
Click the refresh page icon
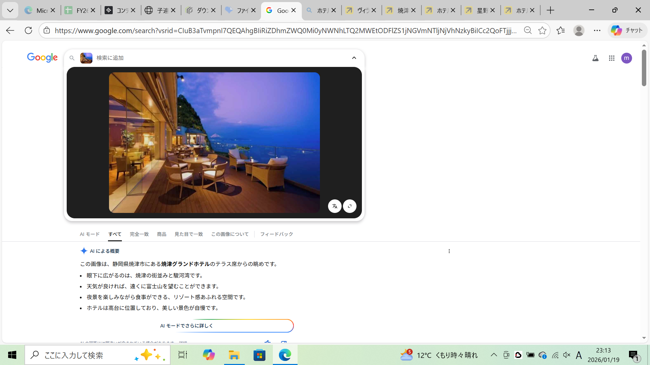coord(28,30)
